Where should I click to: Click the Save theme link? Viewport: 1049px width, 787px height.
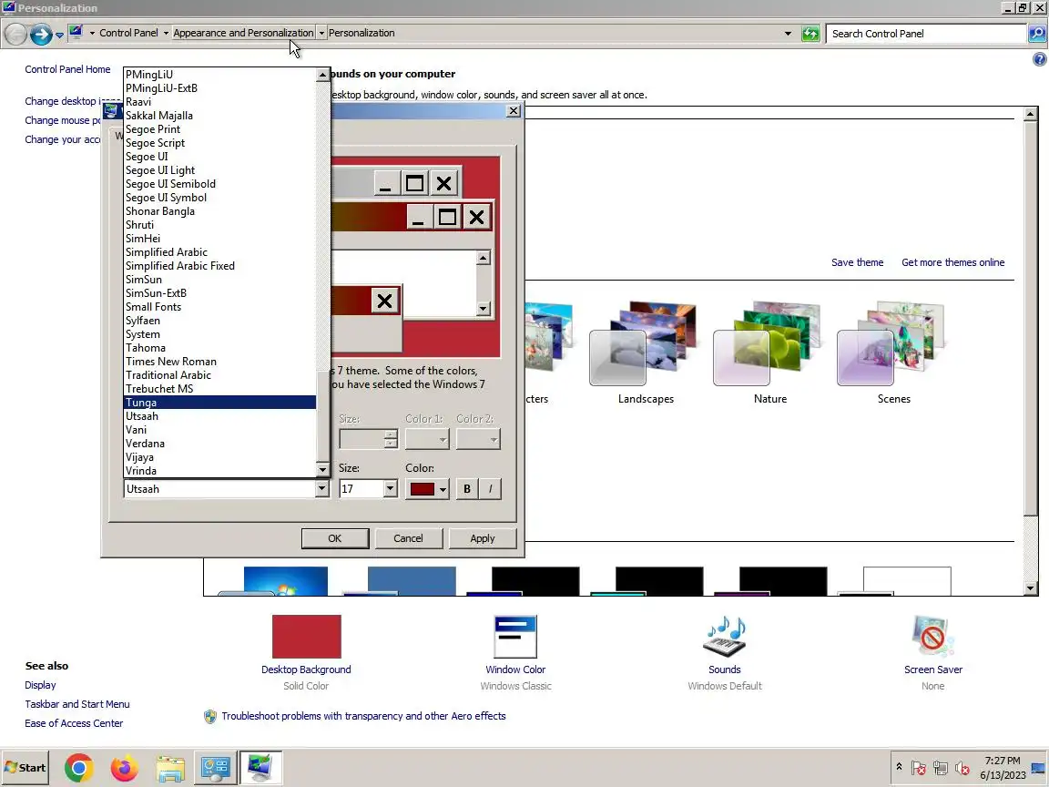tap(857, 262)
